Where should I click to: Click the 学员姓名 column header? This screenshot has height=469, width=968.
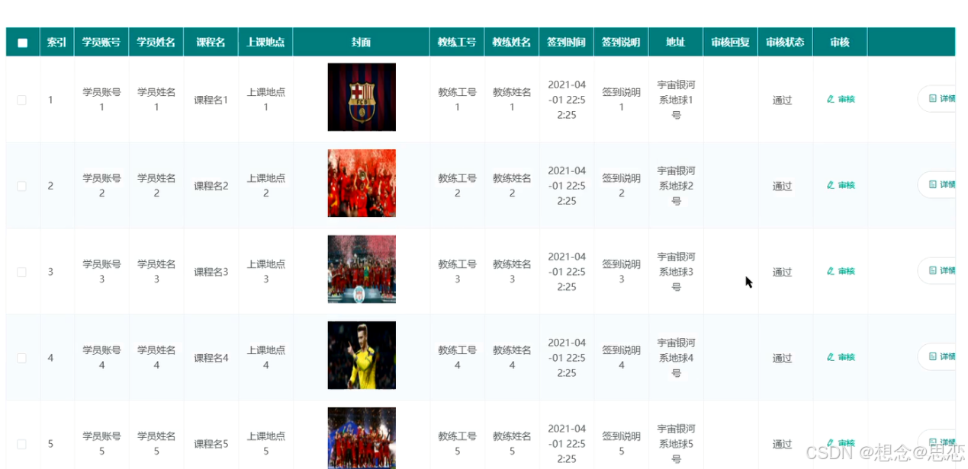156,43
